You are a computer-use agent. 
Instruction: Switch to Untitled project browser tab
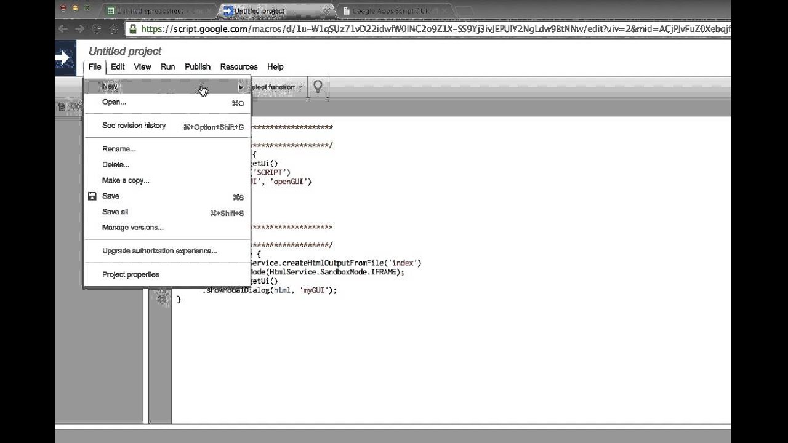coord(275,10)
